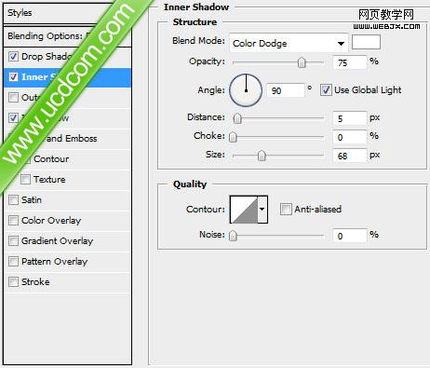
Task: Uncheck the Inner Glow checkbox
Action: (x=13, y=117)
